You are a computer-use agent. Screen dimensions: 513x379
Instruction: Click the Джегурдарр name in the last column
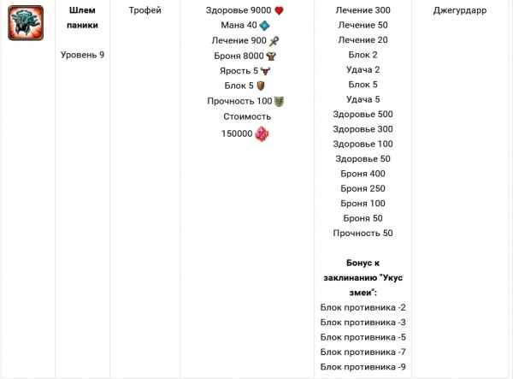[x=461, y=10]
